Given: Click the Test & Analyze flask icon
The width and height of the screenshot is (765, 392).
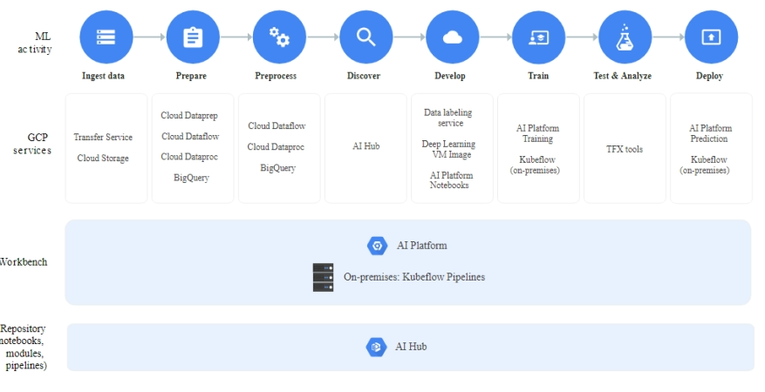Looking at the screenshot, I should coord(625,37).
